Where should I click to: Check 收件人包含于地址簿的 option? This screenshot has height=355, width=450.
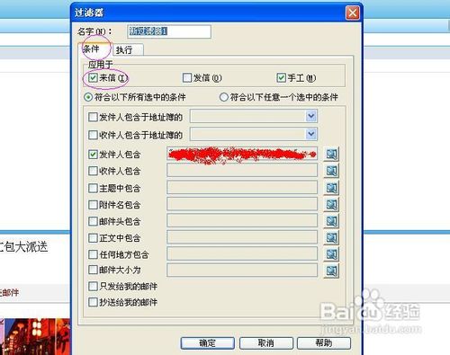tap(93, 135)
